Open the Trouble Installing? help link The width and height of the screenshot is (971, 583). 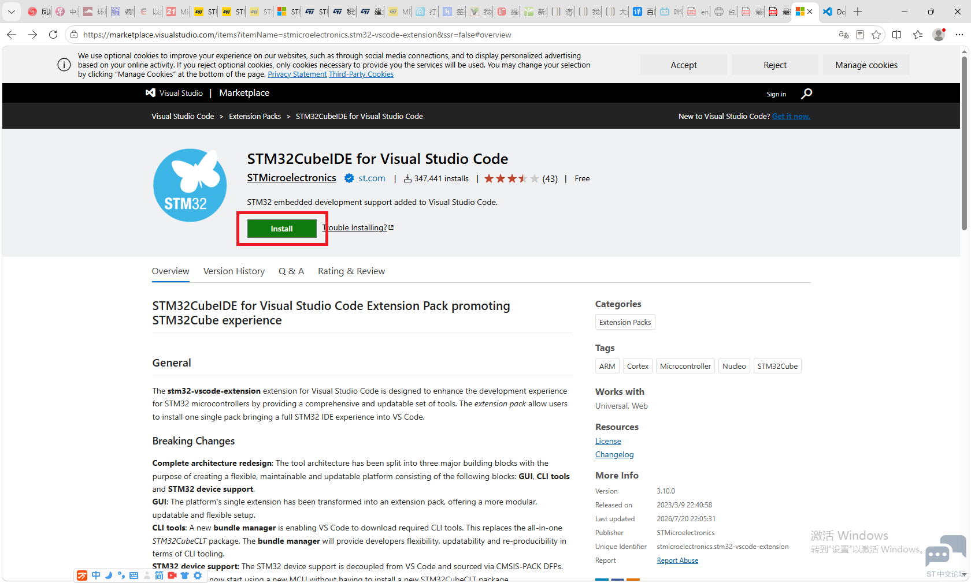click(x=358, y=227)
